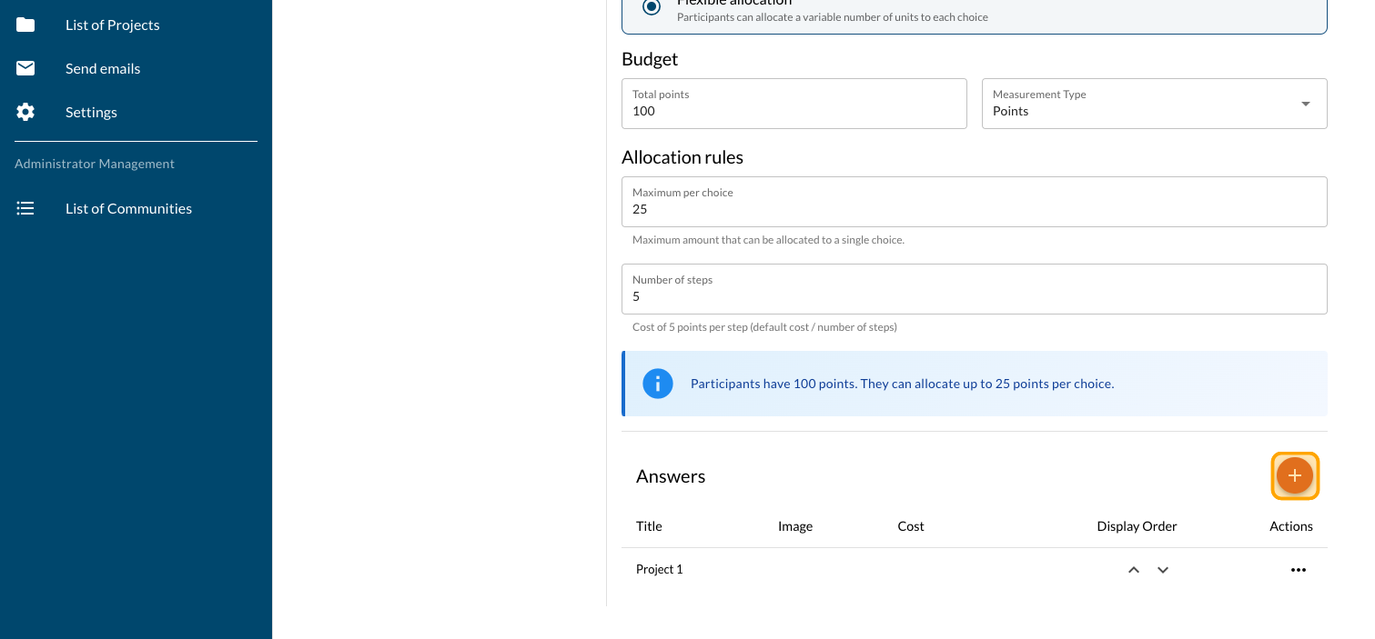Viewport: 1375px width, 639px height.
Task: Open List of Projects from the sidebar
Action: [112, 25]
